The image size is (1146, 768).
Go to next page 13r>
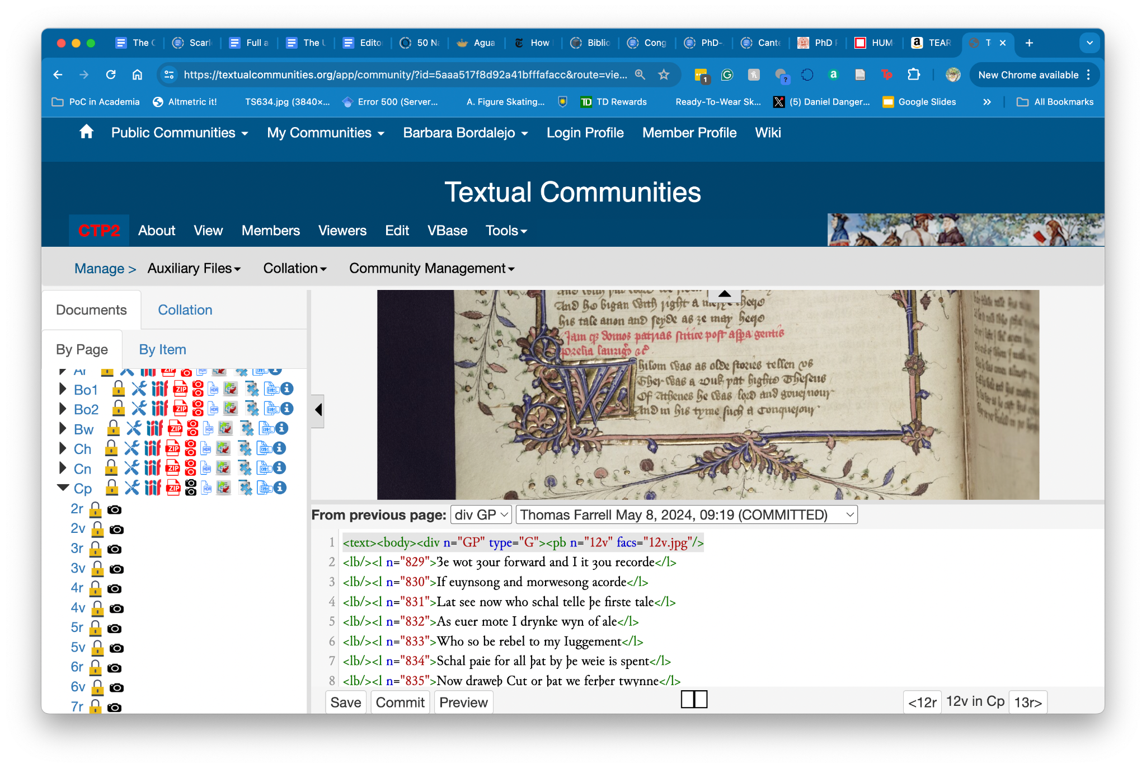[x=1028, y=703]
